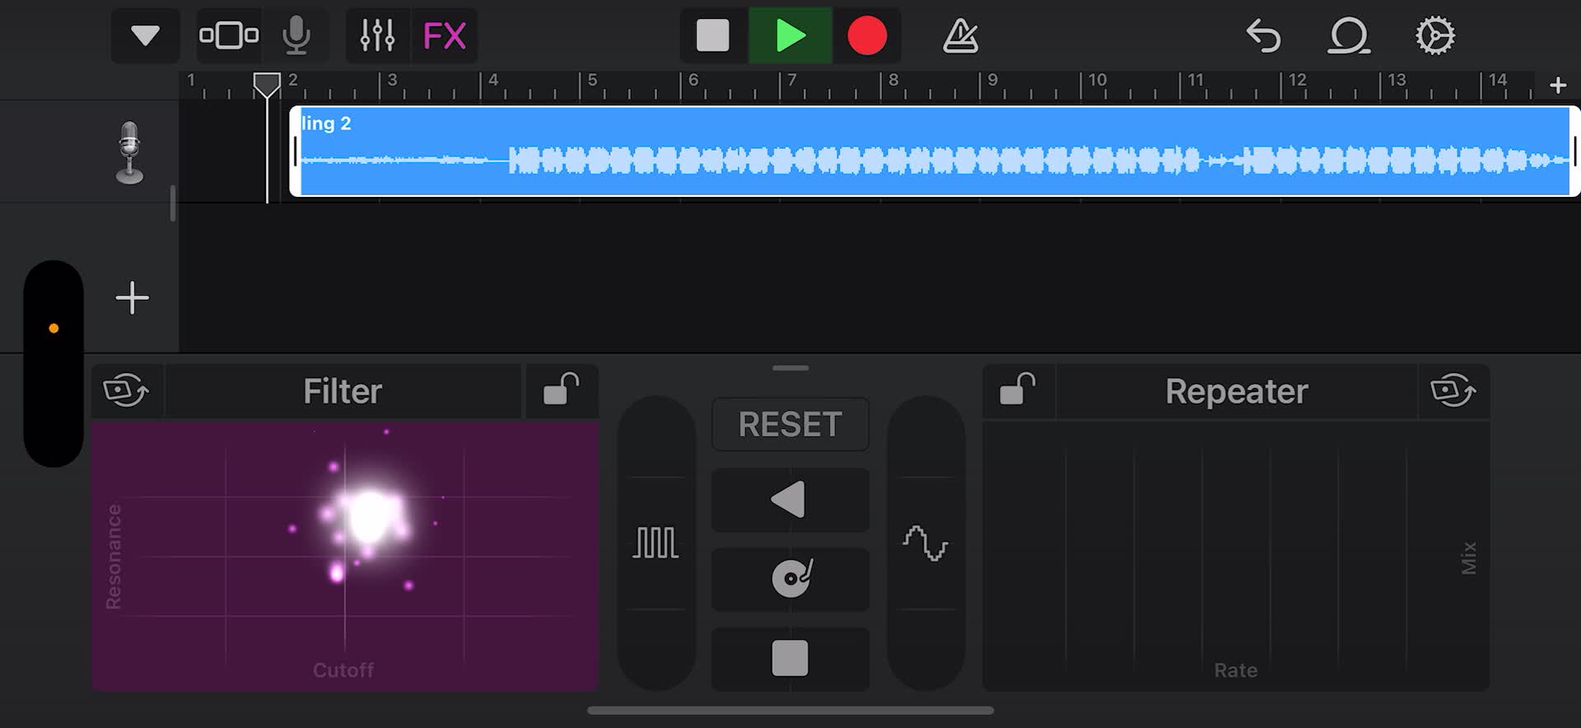Screen dimensions: 1581x728
Task: Toggle the Repeater lock icon
Action: click(x=1018, y=390)
